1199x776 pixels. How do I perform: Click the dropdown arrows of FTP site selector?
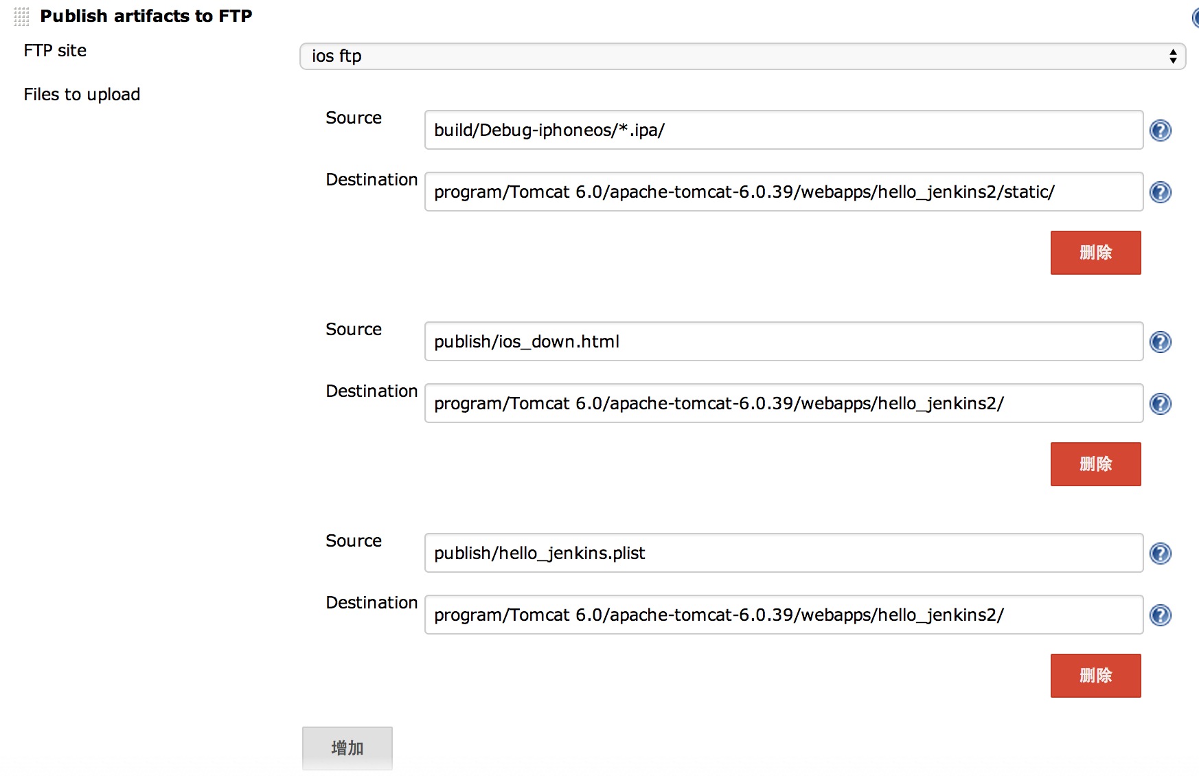click(x=1173, y=56)
